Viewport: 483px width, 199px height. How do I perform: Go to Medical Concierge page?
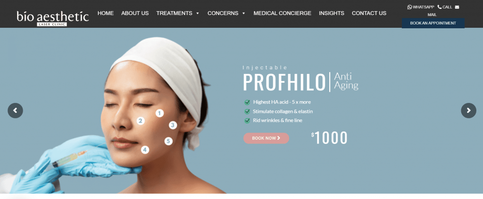282,13
